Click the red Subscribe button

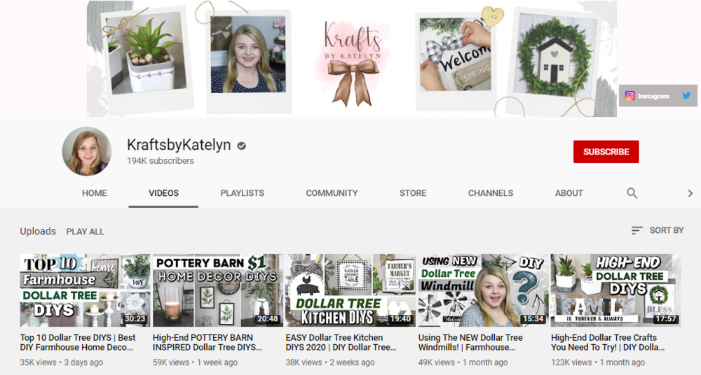pyautogui.click(x=606, y=152)
